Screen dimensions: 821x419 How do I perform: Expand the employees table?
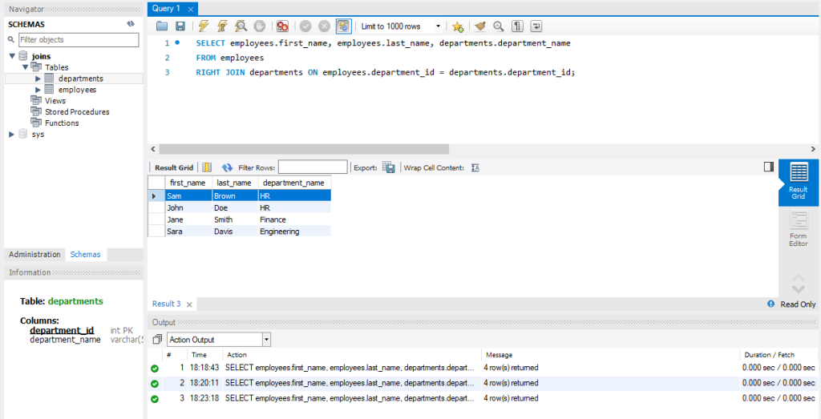point(38,90)
